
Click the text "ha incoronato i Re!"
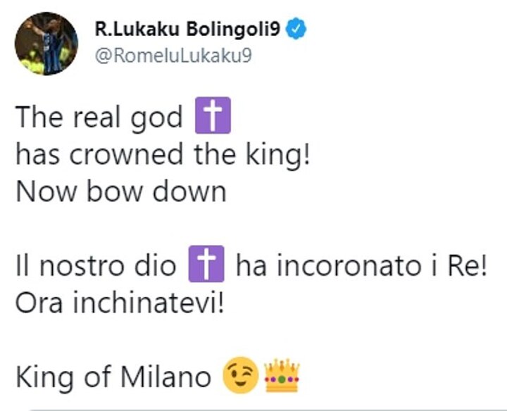(362, 268)
